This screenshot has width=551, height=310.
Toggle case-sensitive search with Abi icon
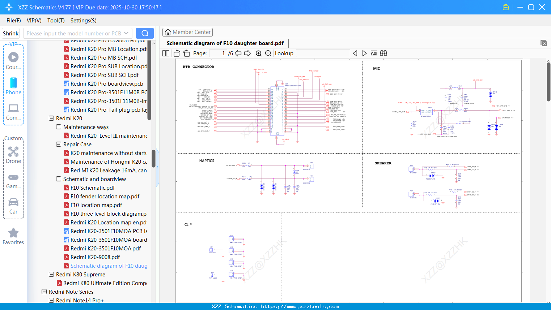[374, 53]
